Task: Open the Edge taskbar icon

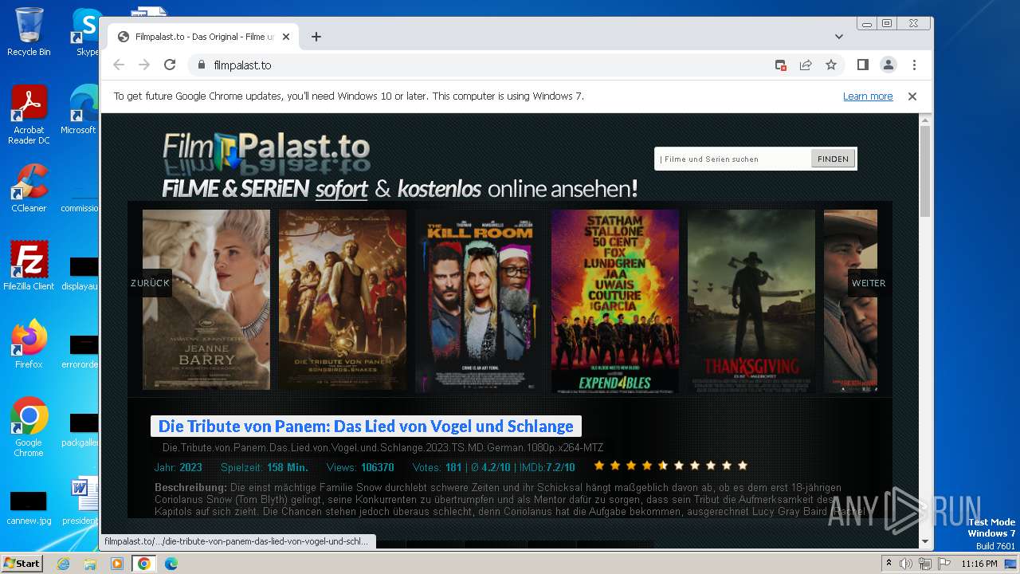Action: pos(171,564)
